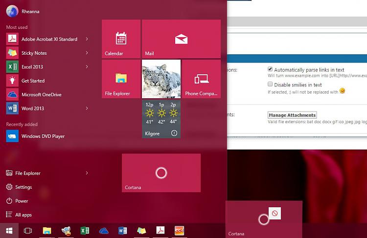The image size is (367, 238).
Task: Click the Manage Attachments button
Action: 292,115
